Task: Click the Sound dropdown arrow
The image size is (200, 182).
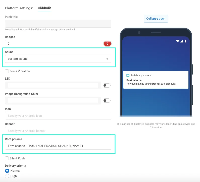Action: [107, 59]
